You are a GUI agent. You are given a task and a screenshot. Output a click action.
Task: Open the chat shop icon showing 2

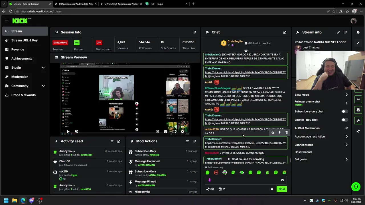click(x=222, y=189)
